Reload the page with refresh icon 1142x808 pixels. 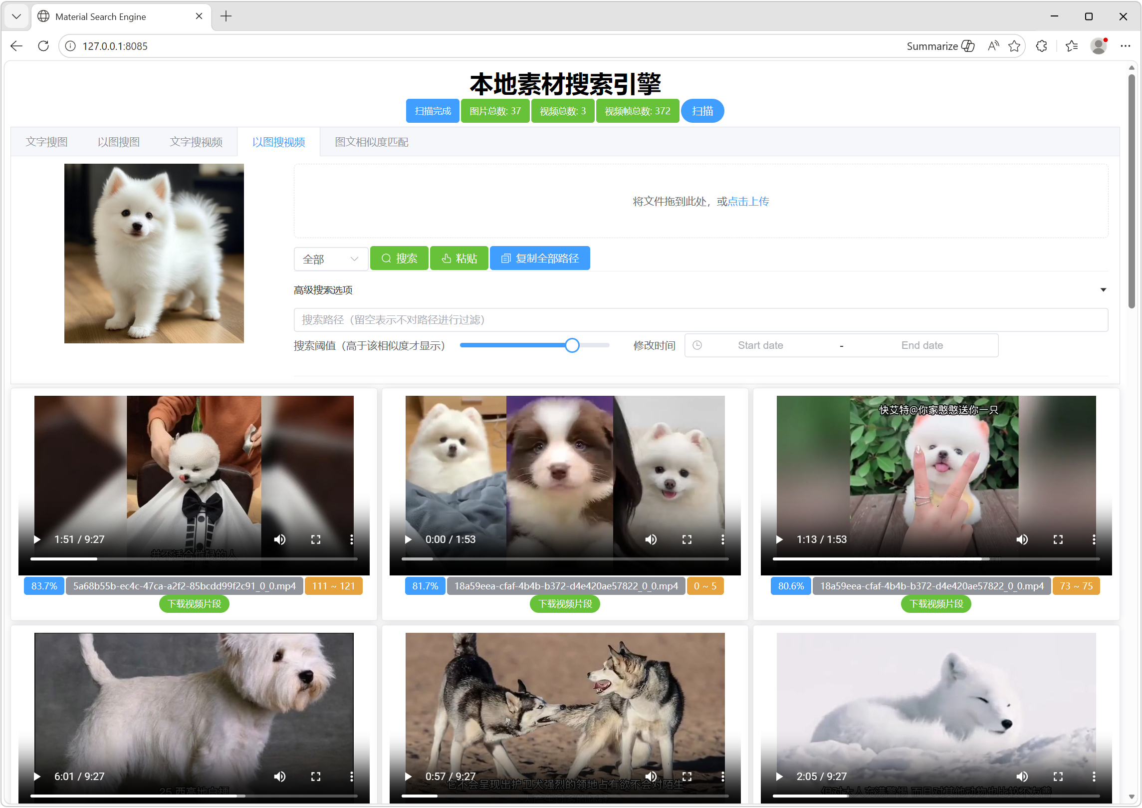coord(43,46)
